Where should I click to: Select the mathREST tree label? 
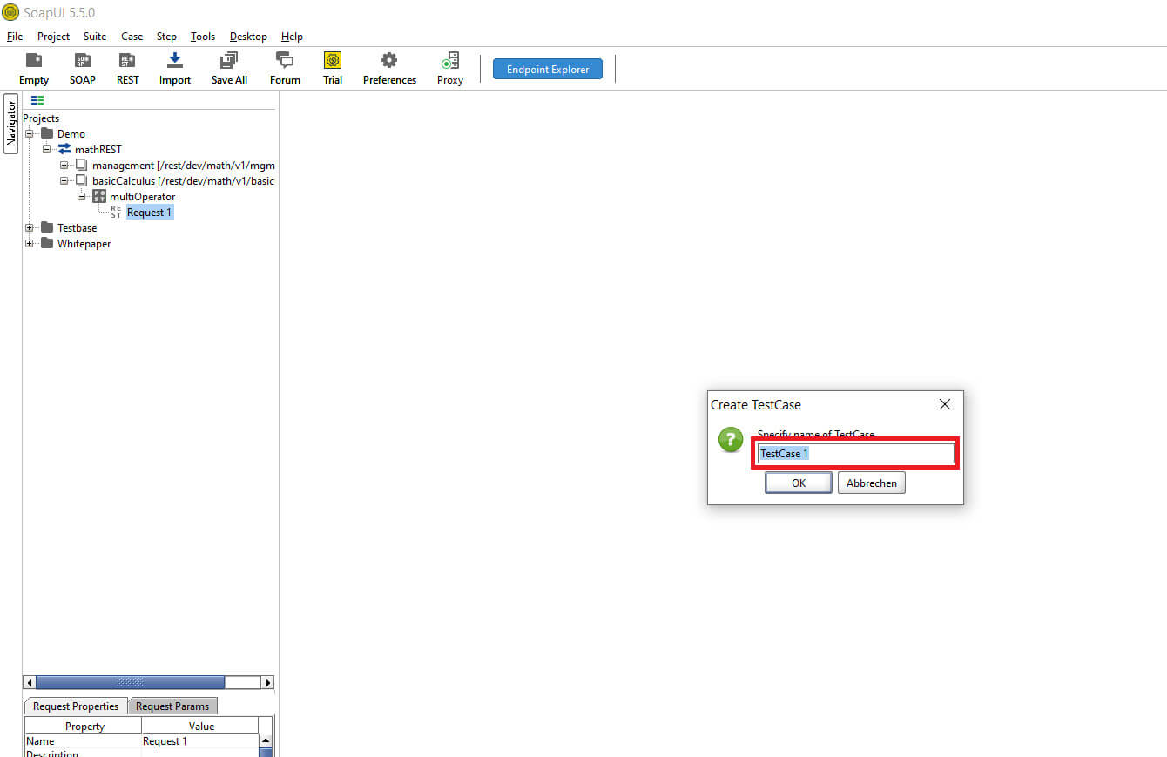pos(98,149)
